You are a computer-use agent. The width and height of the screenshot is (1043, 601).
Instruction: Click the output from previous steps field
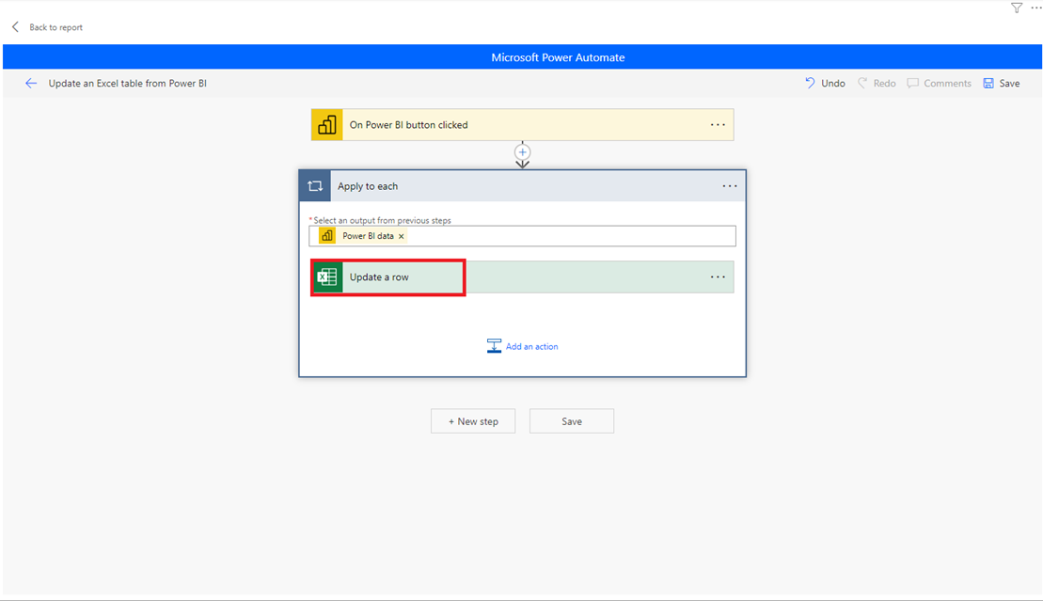(x=522, y=236)
